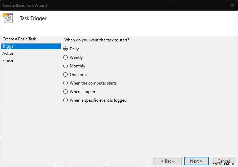Image resolution: width=238 pixels, height=167 pixels.
Task: Go to the Create a Basic Task step
Action: [19, 39]
